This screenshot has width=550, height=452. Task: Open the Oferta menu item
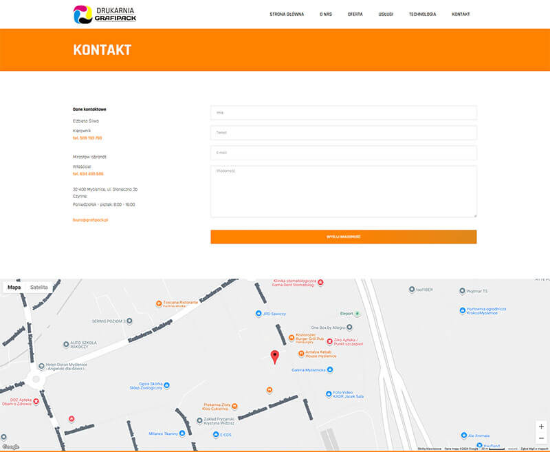click(355, 14)
